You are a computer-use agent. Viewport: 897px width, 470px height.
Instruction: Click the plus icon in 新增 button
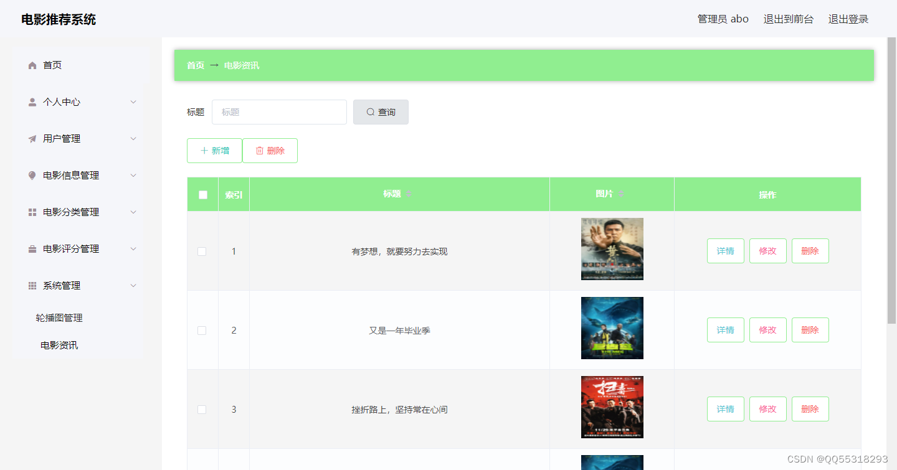(204, 151)
